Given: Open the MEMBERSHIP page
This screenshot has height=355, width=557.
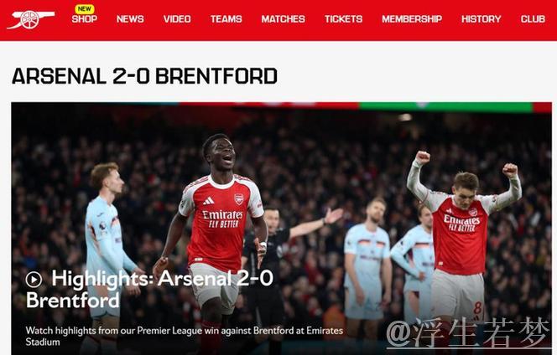Looking at the screenshot, I should 412,19.
